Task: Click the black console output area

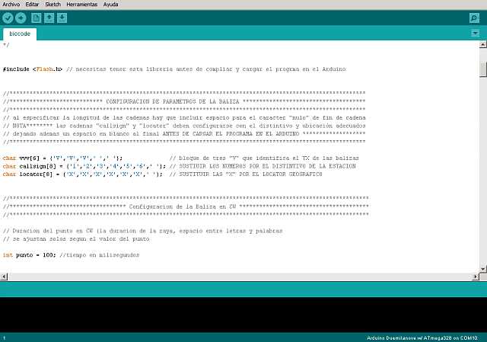Action: click(x=243, y=312)
